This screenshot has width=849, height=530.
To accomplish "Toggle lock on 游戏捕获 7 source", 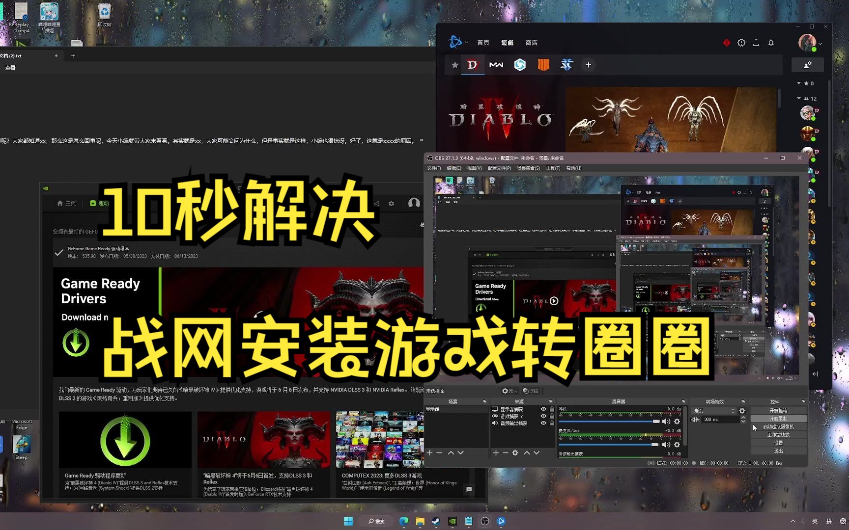I will pos(552,416).
